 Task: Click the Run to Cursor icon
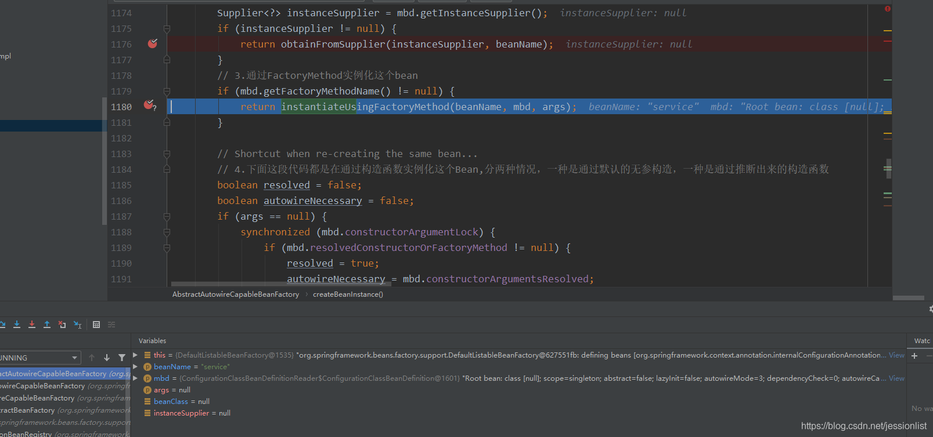pyautogui.click(x=77, y=325)
